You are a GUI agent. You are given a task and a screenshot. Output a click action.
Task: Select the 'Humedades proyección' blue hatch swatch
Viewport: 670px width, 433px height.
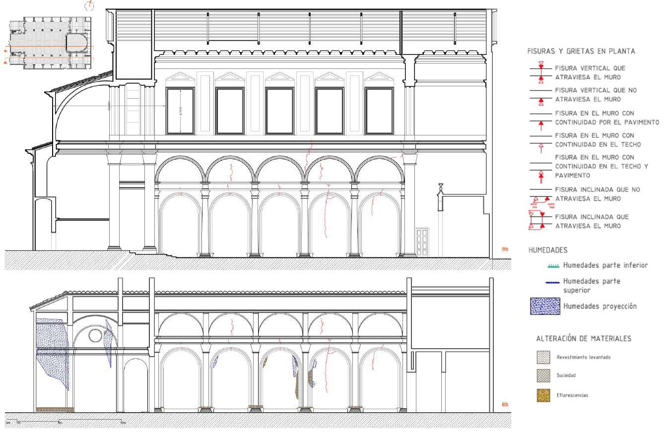[x=544, y=307]
